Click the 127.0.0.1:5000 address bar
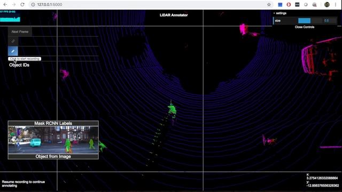 tap(151, 5)
